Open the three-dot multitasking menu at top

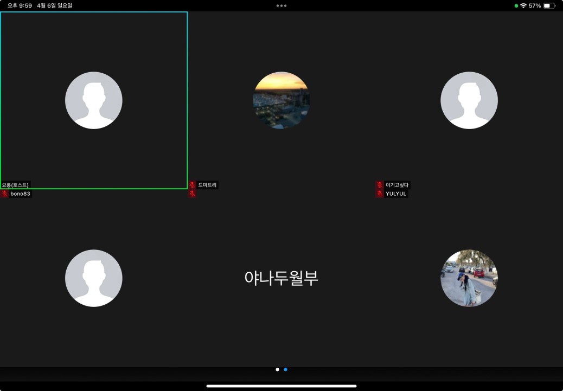point(281,5)
